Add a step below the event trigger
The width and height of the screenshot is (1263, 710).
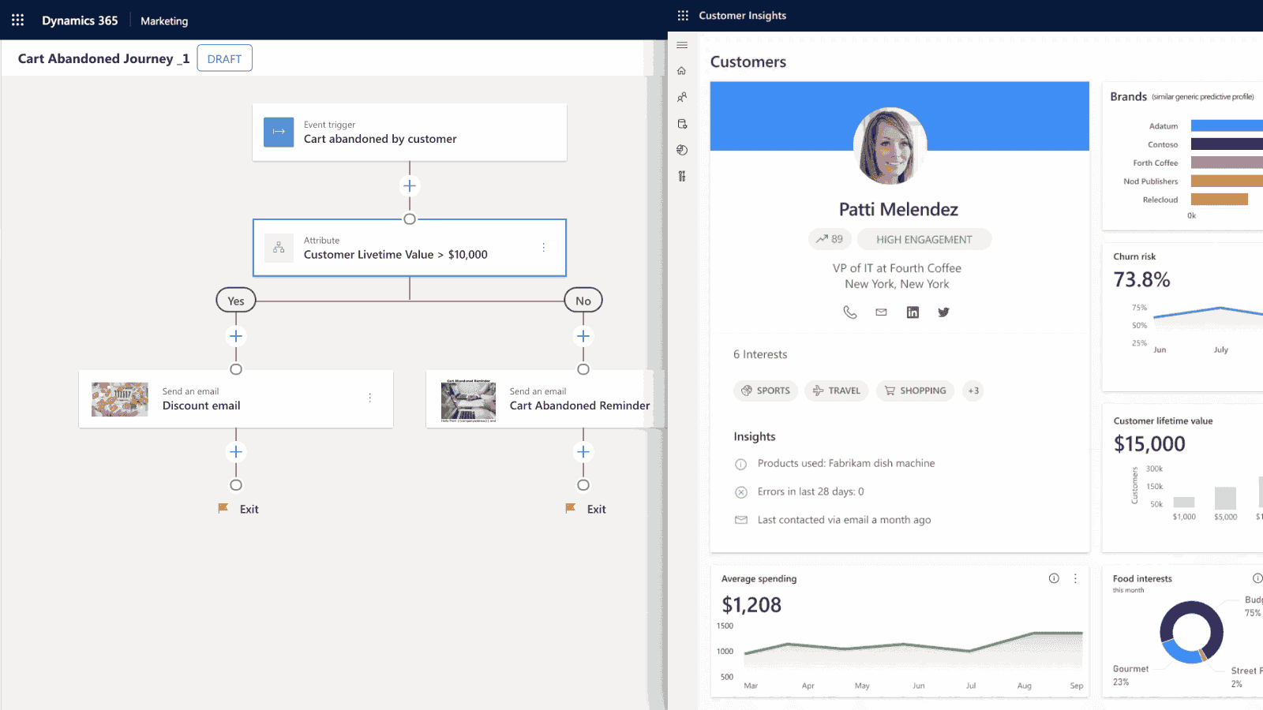(410, 186)
